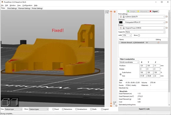The image size is (171, 115).
Task: Click the add color change plus icon on layer slider
Action: point(115,12)
